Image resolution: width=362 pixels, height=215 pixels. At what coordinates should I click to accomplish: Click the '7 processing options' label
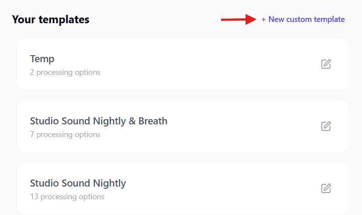pos(65,134)
